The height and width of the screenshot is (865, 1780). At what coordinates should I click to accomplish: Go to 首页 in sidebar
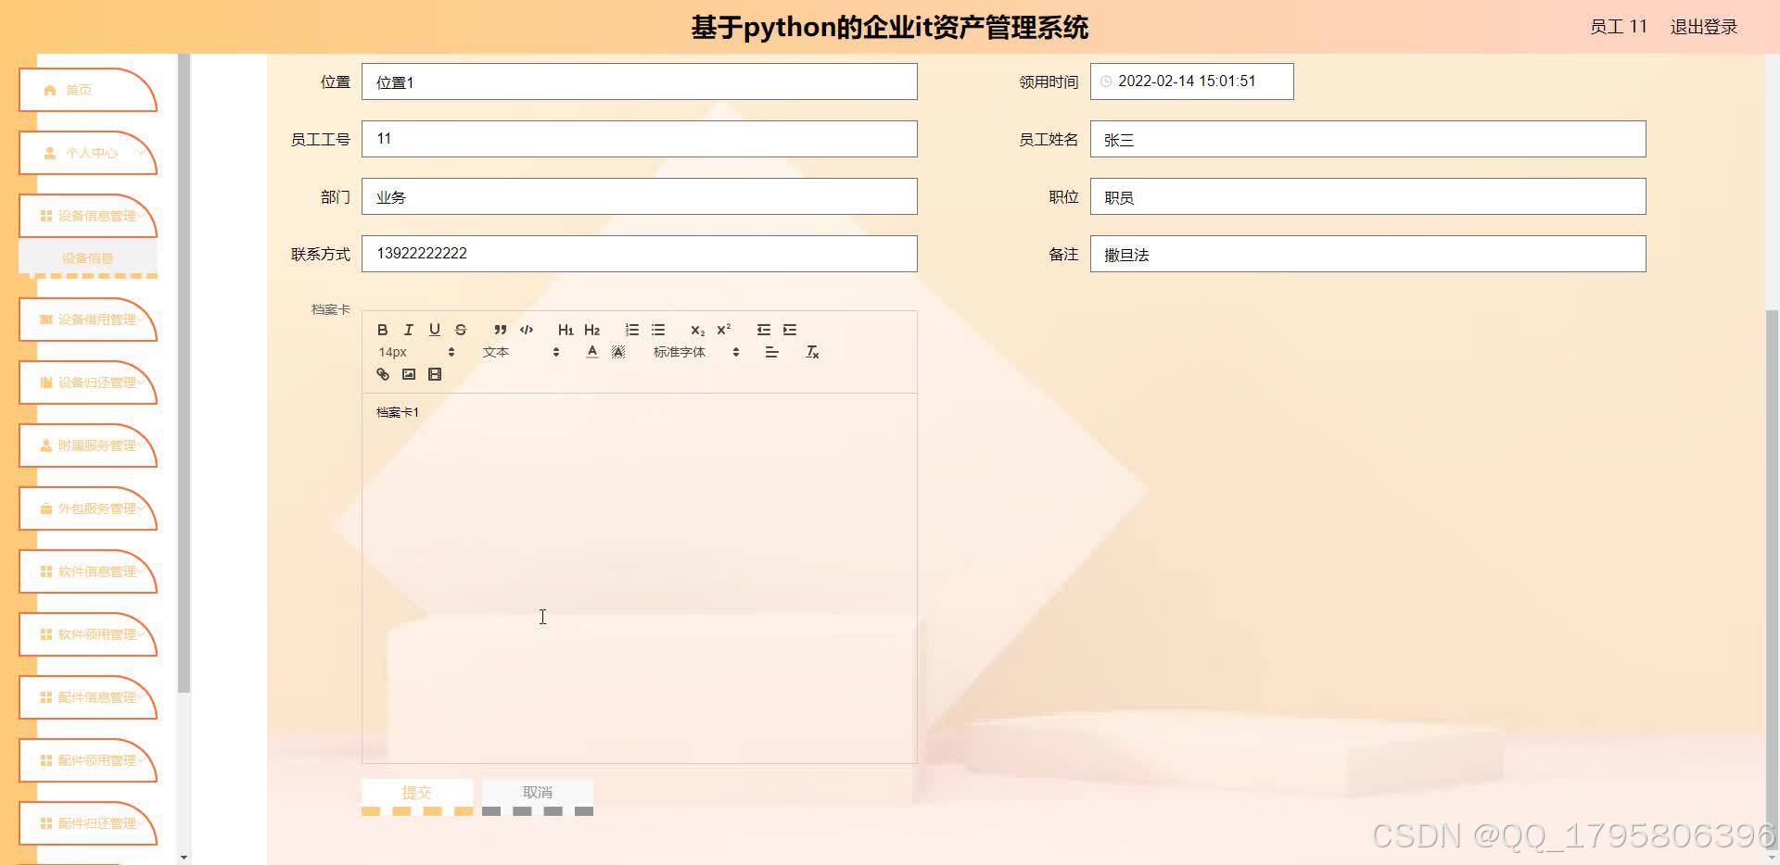point(88,90)
